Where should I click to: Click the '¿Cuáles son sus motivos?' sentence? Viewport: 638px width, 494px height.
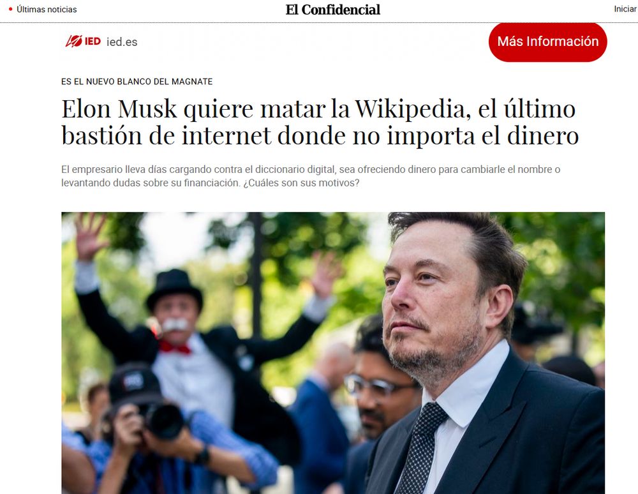301,183
